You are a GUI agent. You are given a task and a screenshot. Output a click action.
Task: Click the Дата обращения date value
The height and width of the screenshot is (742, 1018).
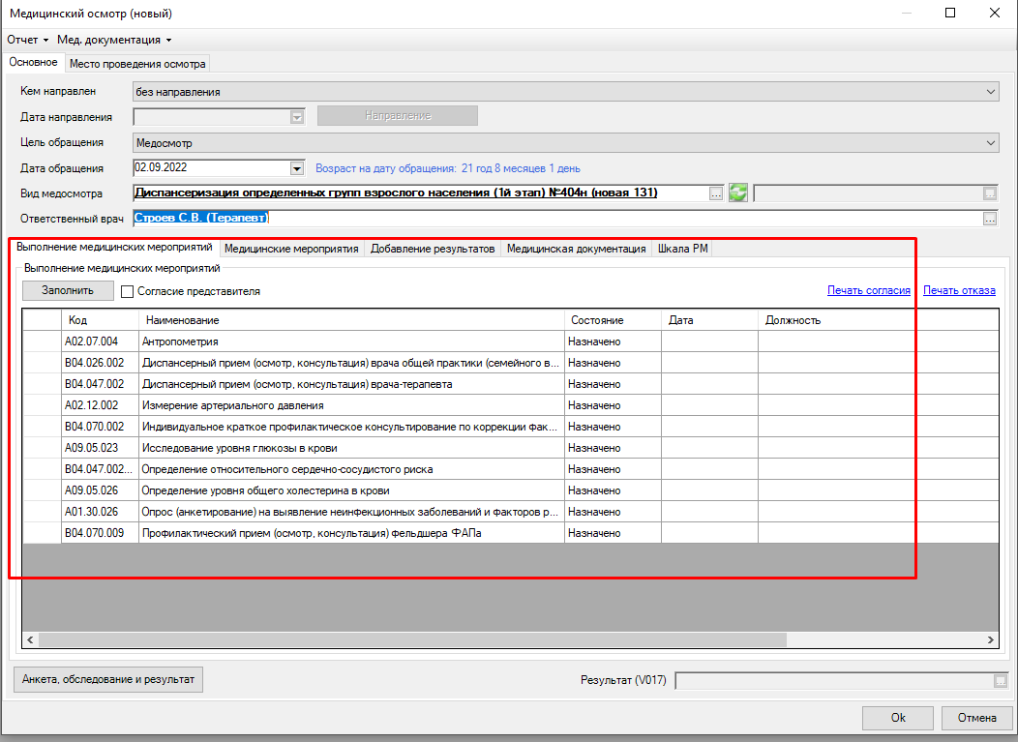[161, 167]
